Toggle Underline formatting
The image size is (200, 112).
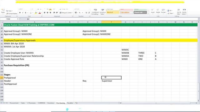pyautogui.click(x=25, y=13)
